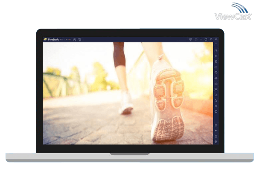Screen dimensions: 257x177
Task: Open the media play box icon in sidebar
Action: click(x=216, y=62)
